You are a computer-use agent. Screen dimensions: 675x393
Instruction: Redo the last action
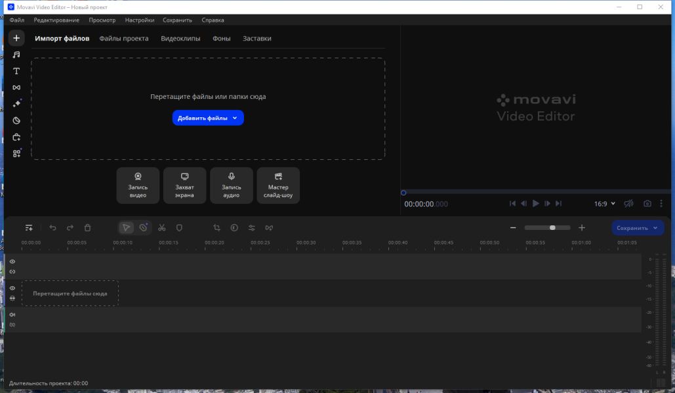[70, 228]
